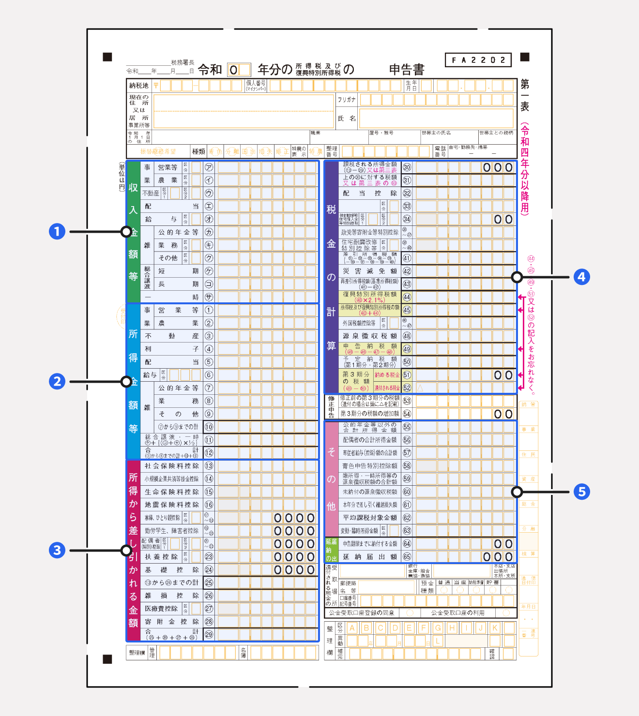Image resolution: width=639 pixels, height=716 pixels.
Task: Click the 世帯主との続柄 field
Action: (497, 137)
